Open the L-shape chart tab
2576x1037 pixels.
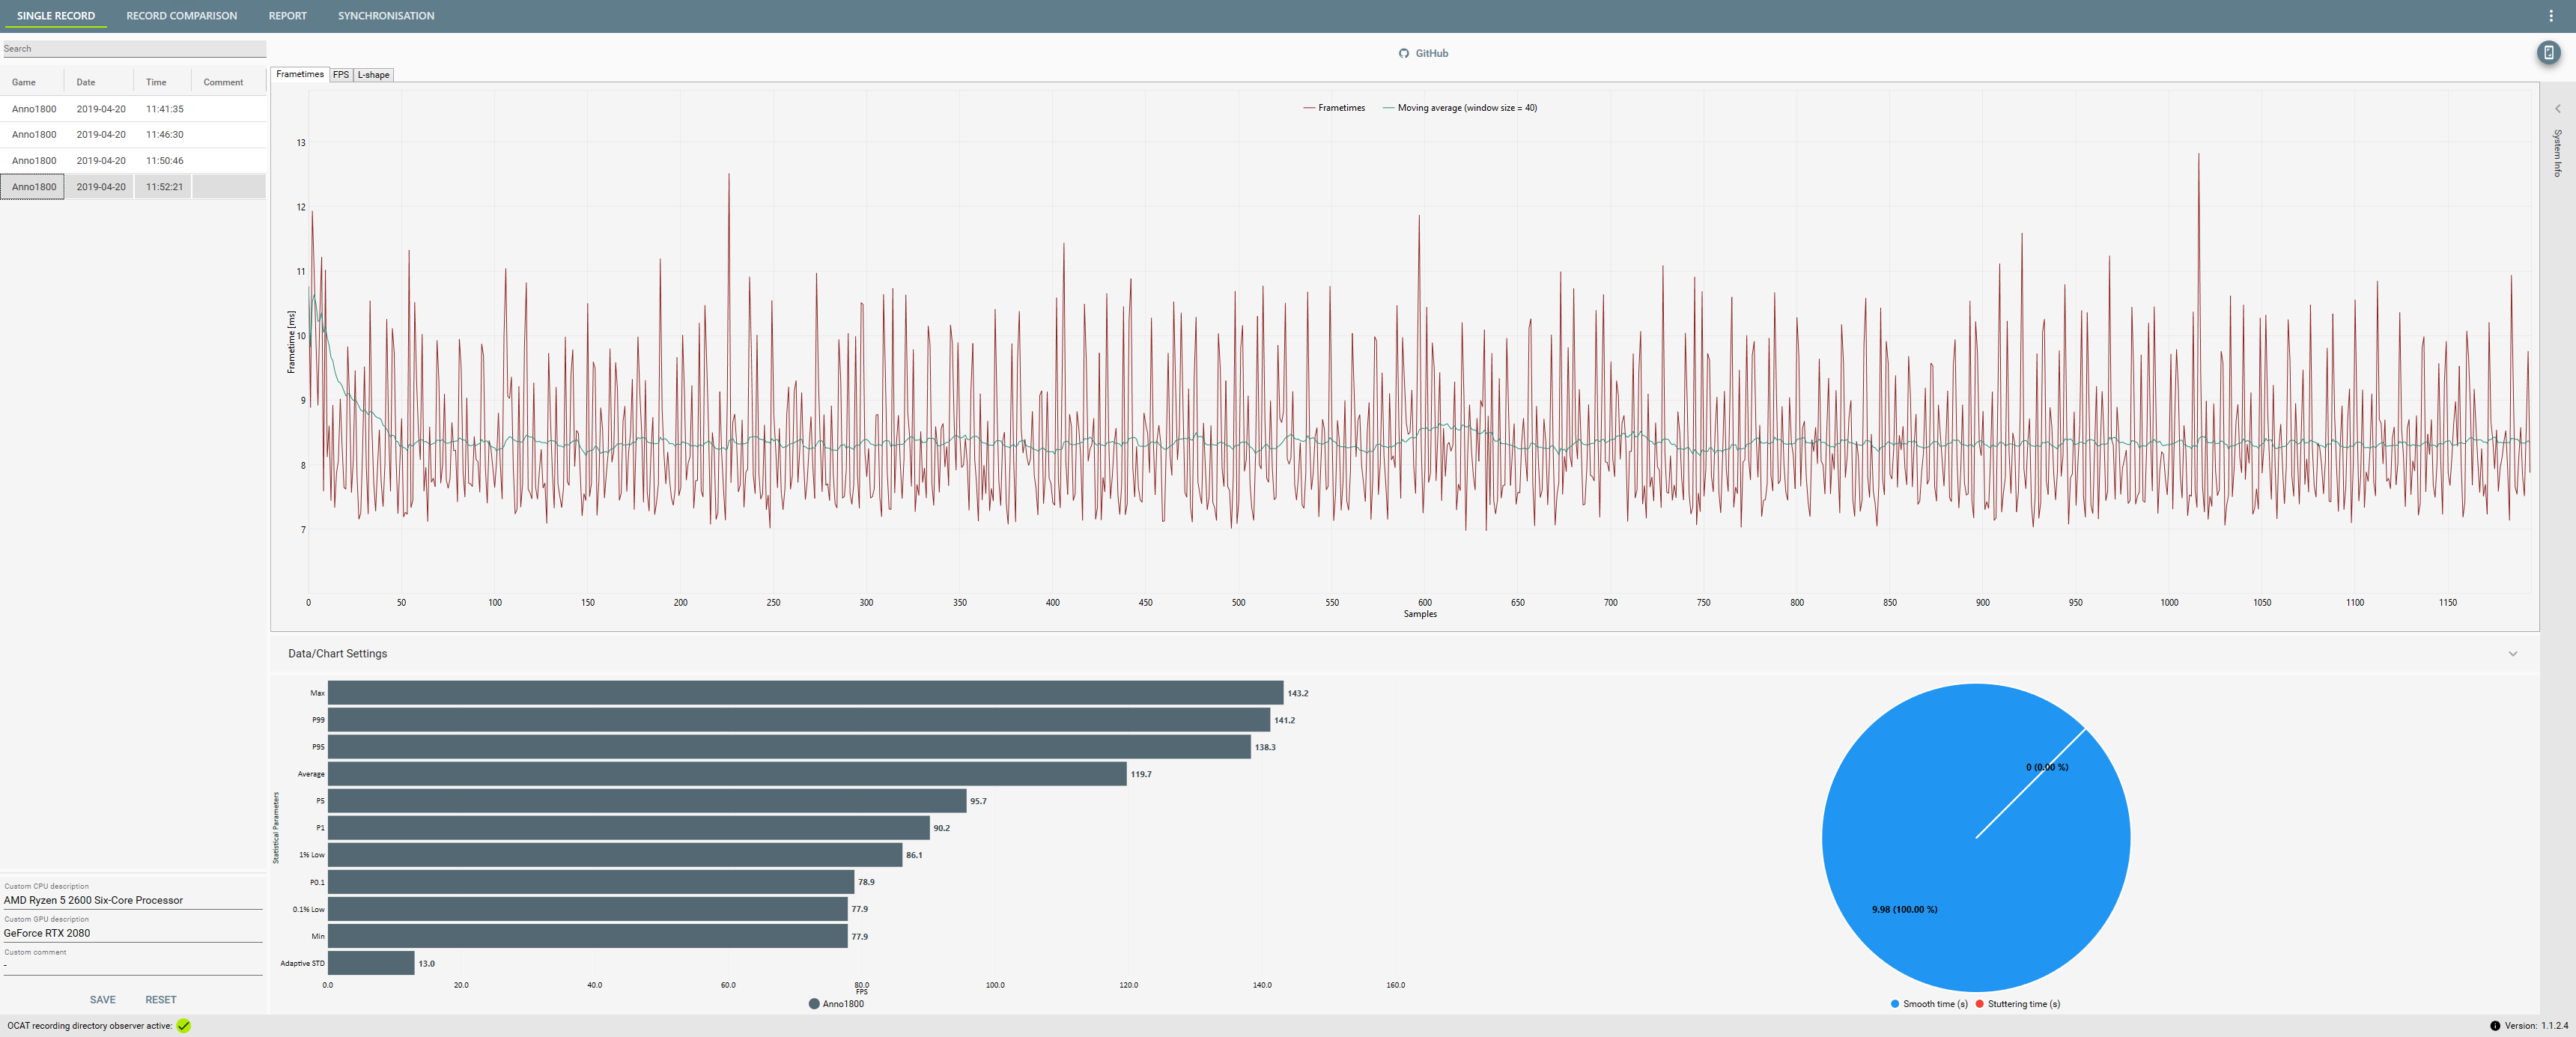(x=373, y=75)
